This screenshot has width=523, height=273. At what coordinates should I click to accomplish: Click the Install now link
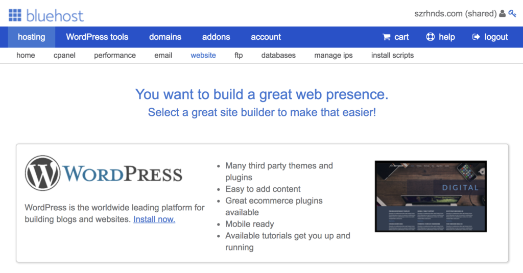tap(154, 219)
